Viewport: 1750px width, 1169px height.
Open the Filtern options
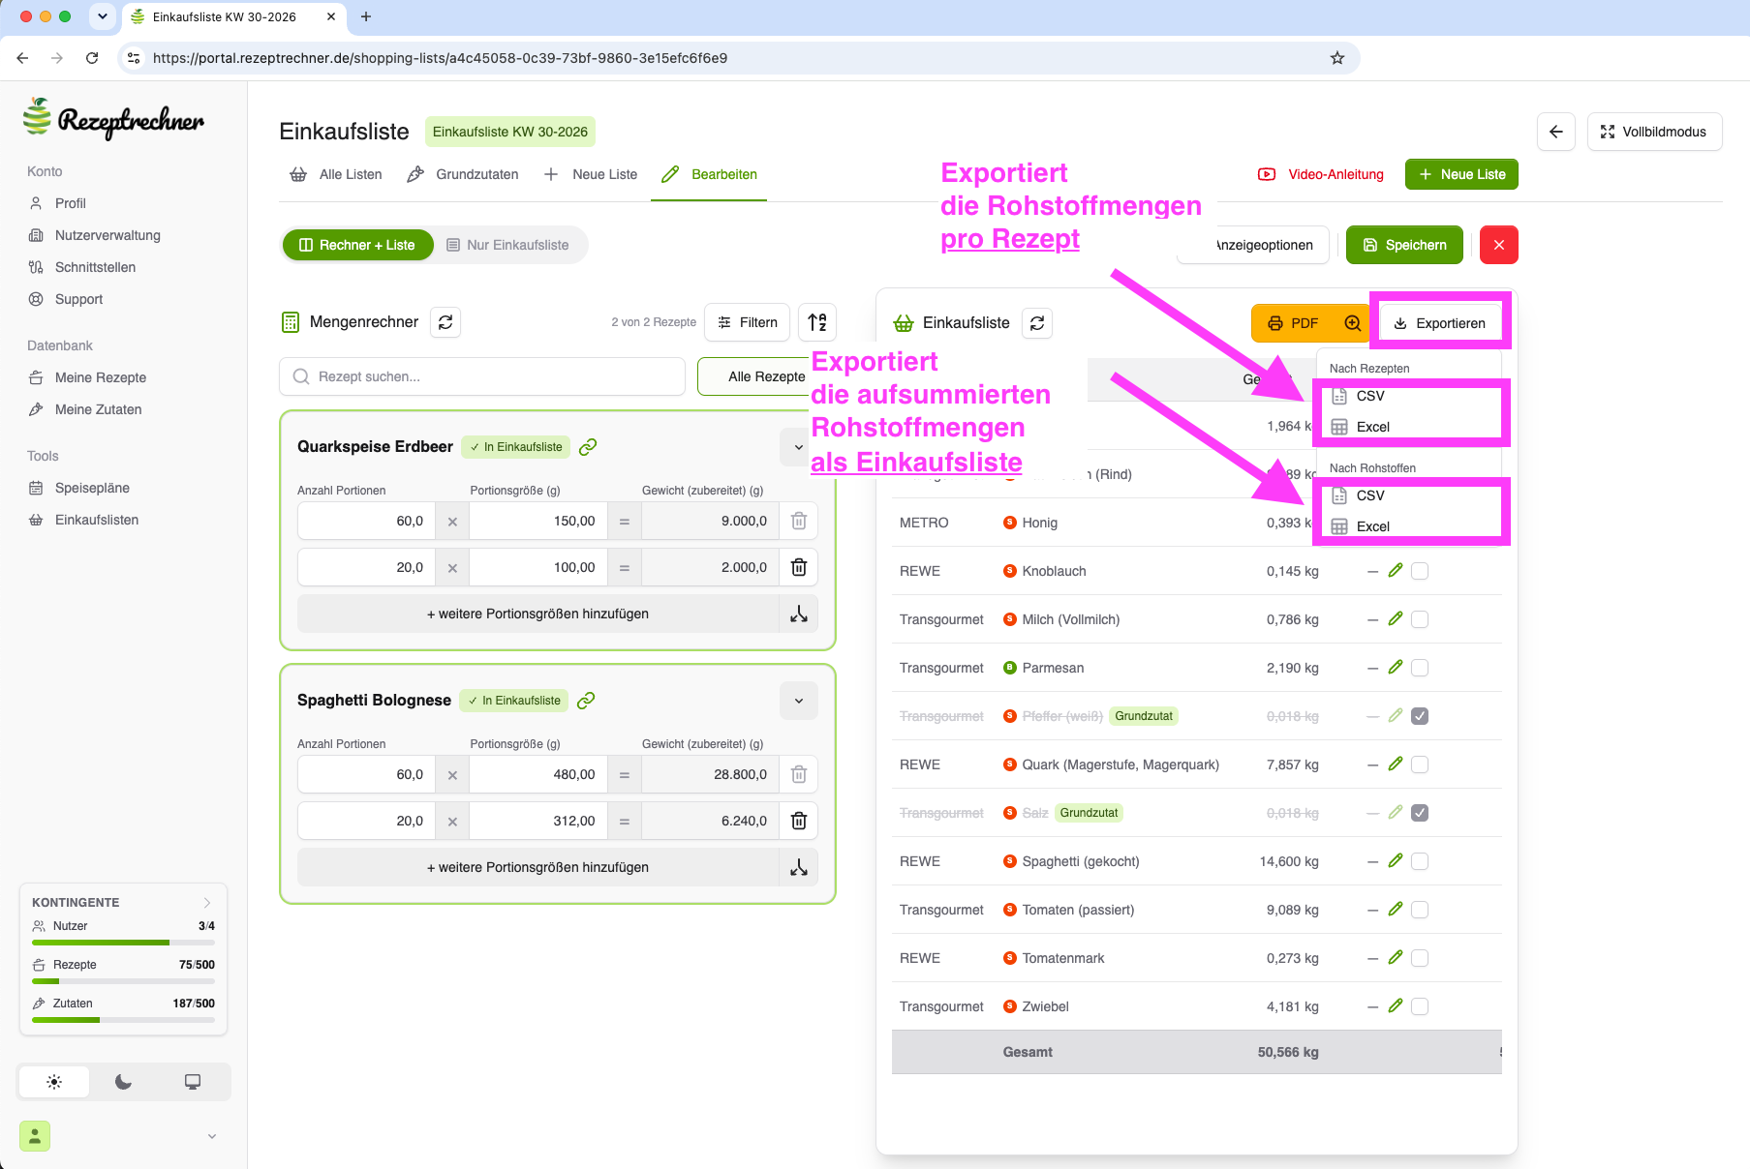click(748, 322)
